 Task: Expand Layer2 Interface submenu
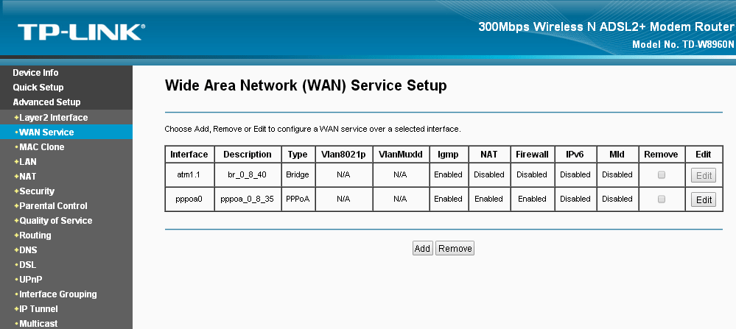point(53,118)
